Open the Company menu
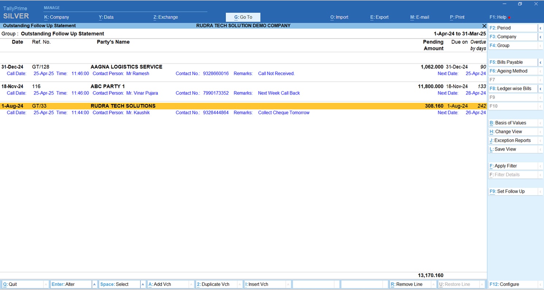Viewport: 544px width, 290px height. pos(57,17)
